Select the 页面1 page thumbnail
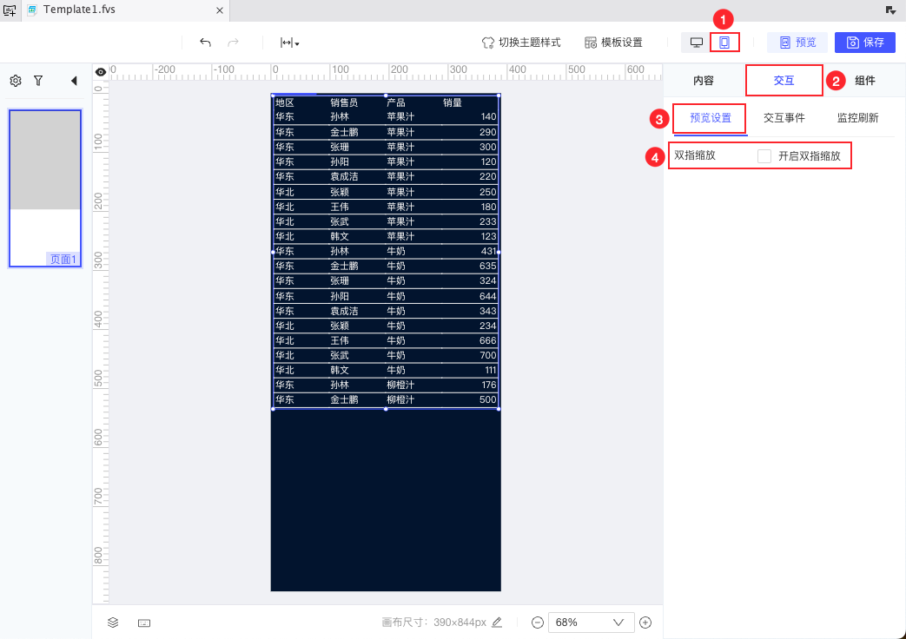The image size is (906, 639). (x=45, y=188)
